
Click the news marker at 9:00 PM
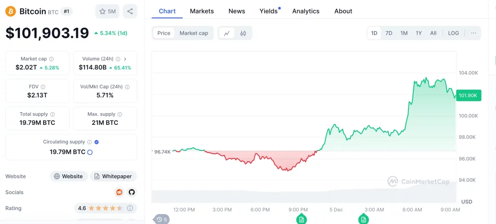(x=301, y=219)
